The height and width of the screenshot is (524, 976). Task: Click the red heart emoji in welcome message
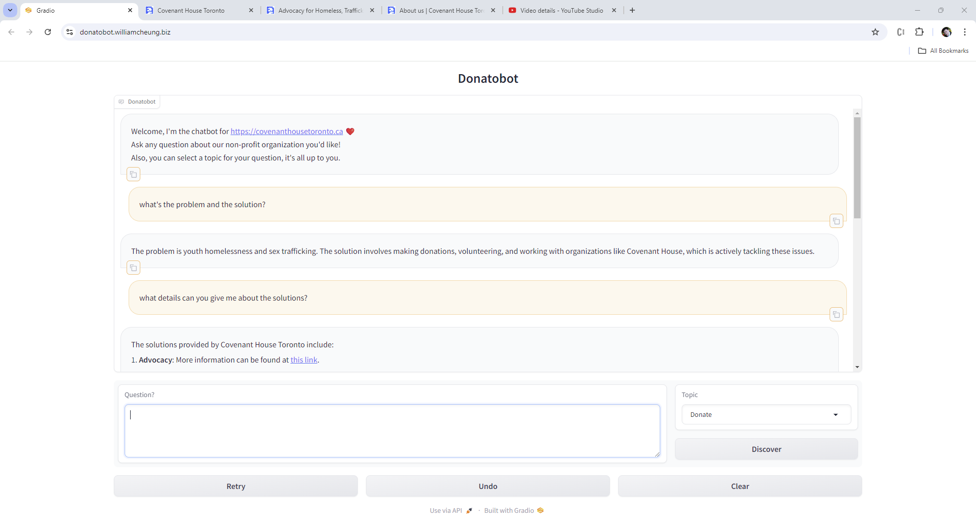pyautogui.click(x=350, y=132)
